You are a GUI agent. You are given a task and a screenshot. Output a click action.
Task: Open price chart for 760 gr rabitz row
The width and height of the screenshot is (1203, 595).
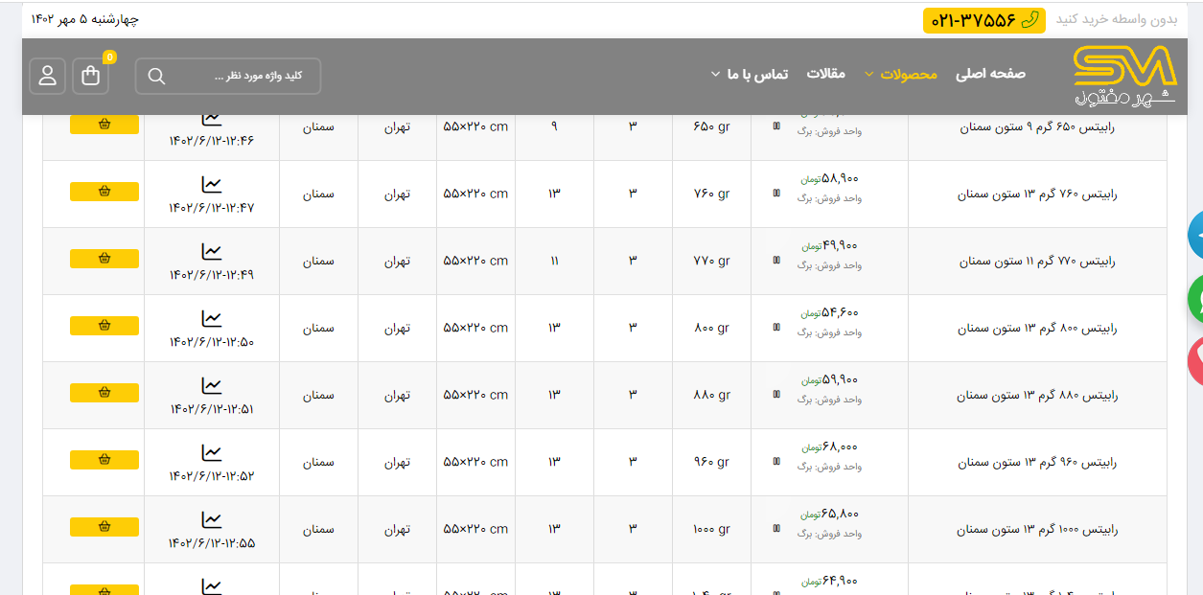211,185
